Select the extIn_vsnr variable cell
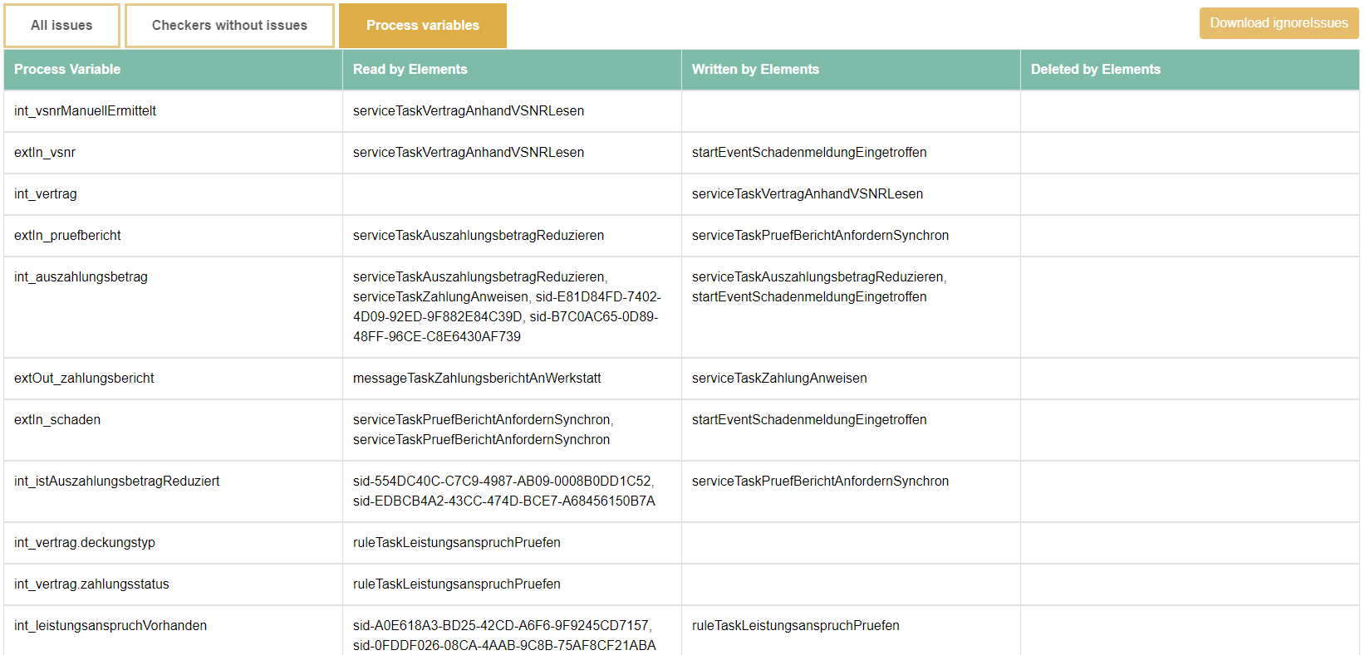Image resolution: width=1365 pixels, height=655 pixels. (173, 153)
